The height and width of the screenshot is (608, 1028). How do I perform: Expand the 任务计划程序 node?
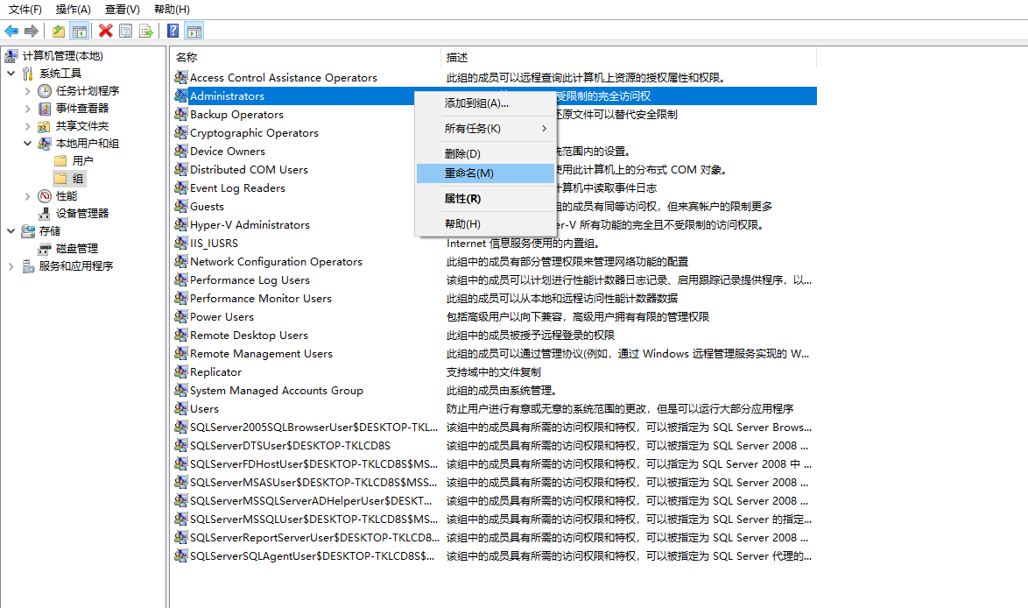pyautogui.click(x=27, y=90)
